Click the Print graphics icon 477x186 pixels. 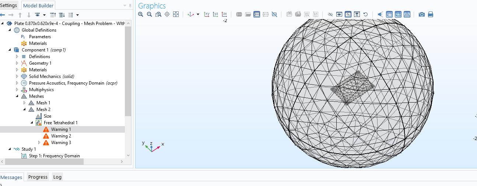click(x=430, y=14)
